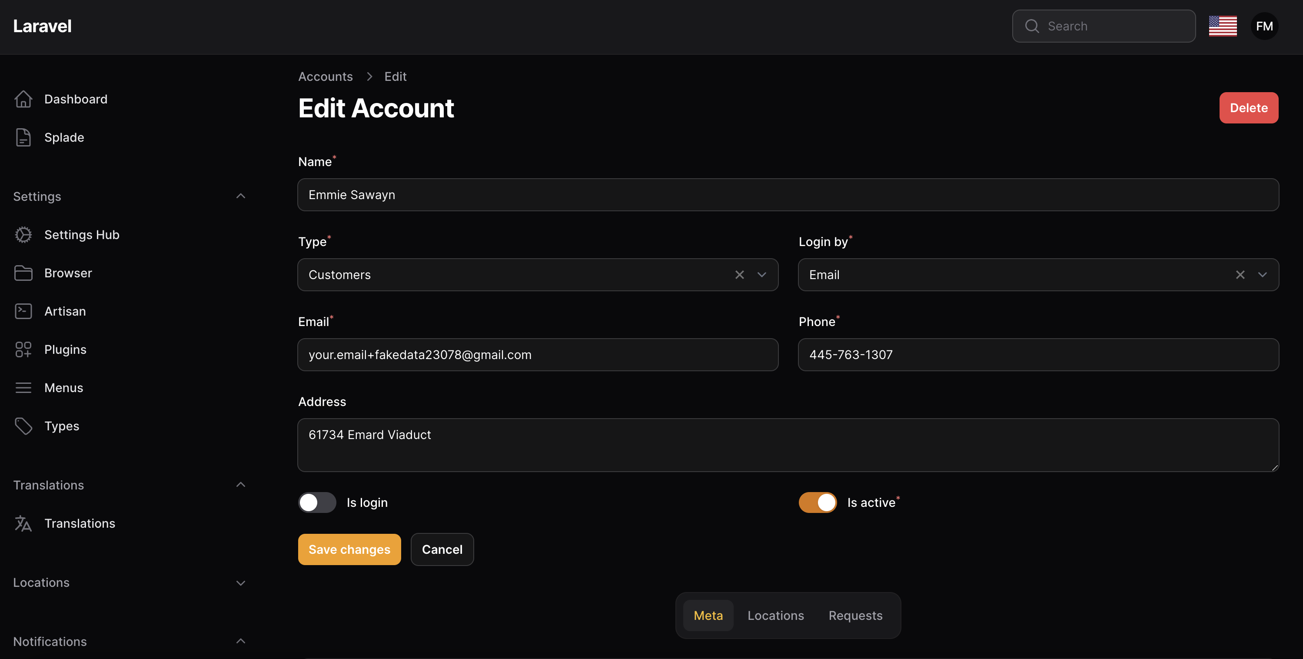Open US flag language selector
The image size is (1303, 659).
pyautogui.click(x=1223, y=27)
